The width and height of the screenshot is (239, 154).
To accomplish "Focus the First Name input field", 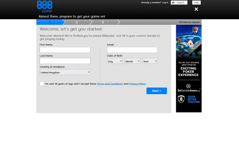I will (65, 50).
